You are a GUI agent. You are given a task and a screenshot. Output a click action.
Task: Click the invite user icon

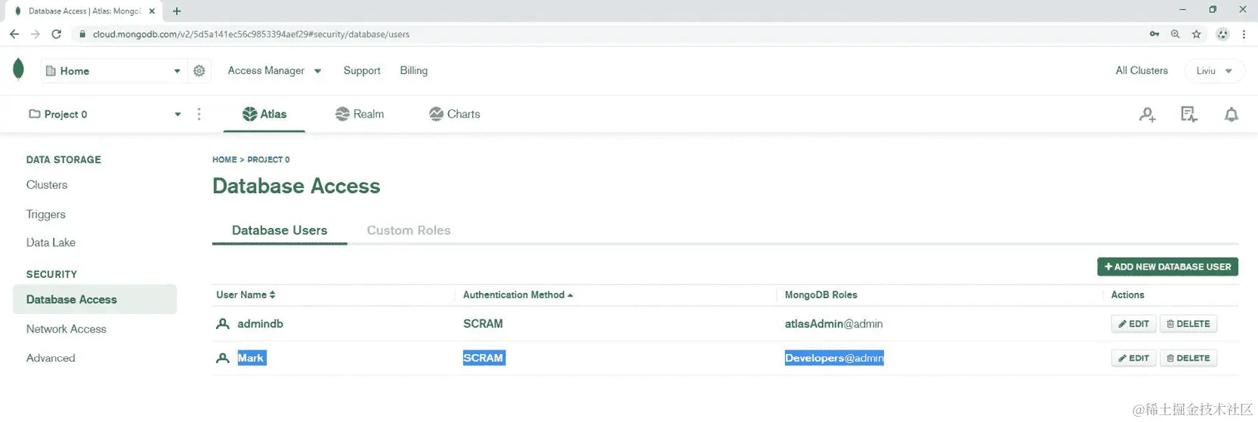1148,115
